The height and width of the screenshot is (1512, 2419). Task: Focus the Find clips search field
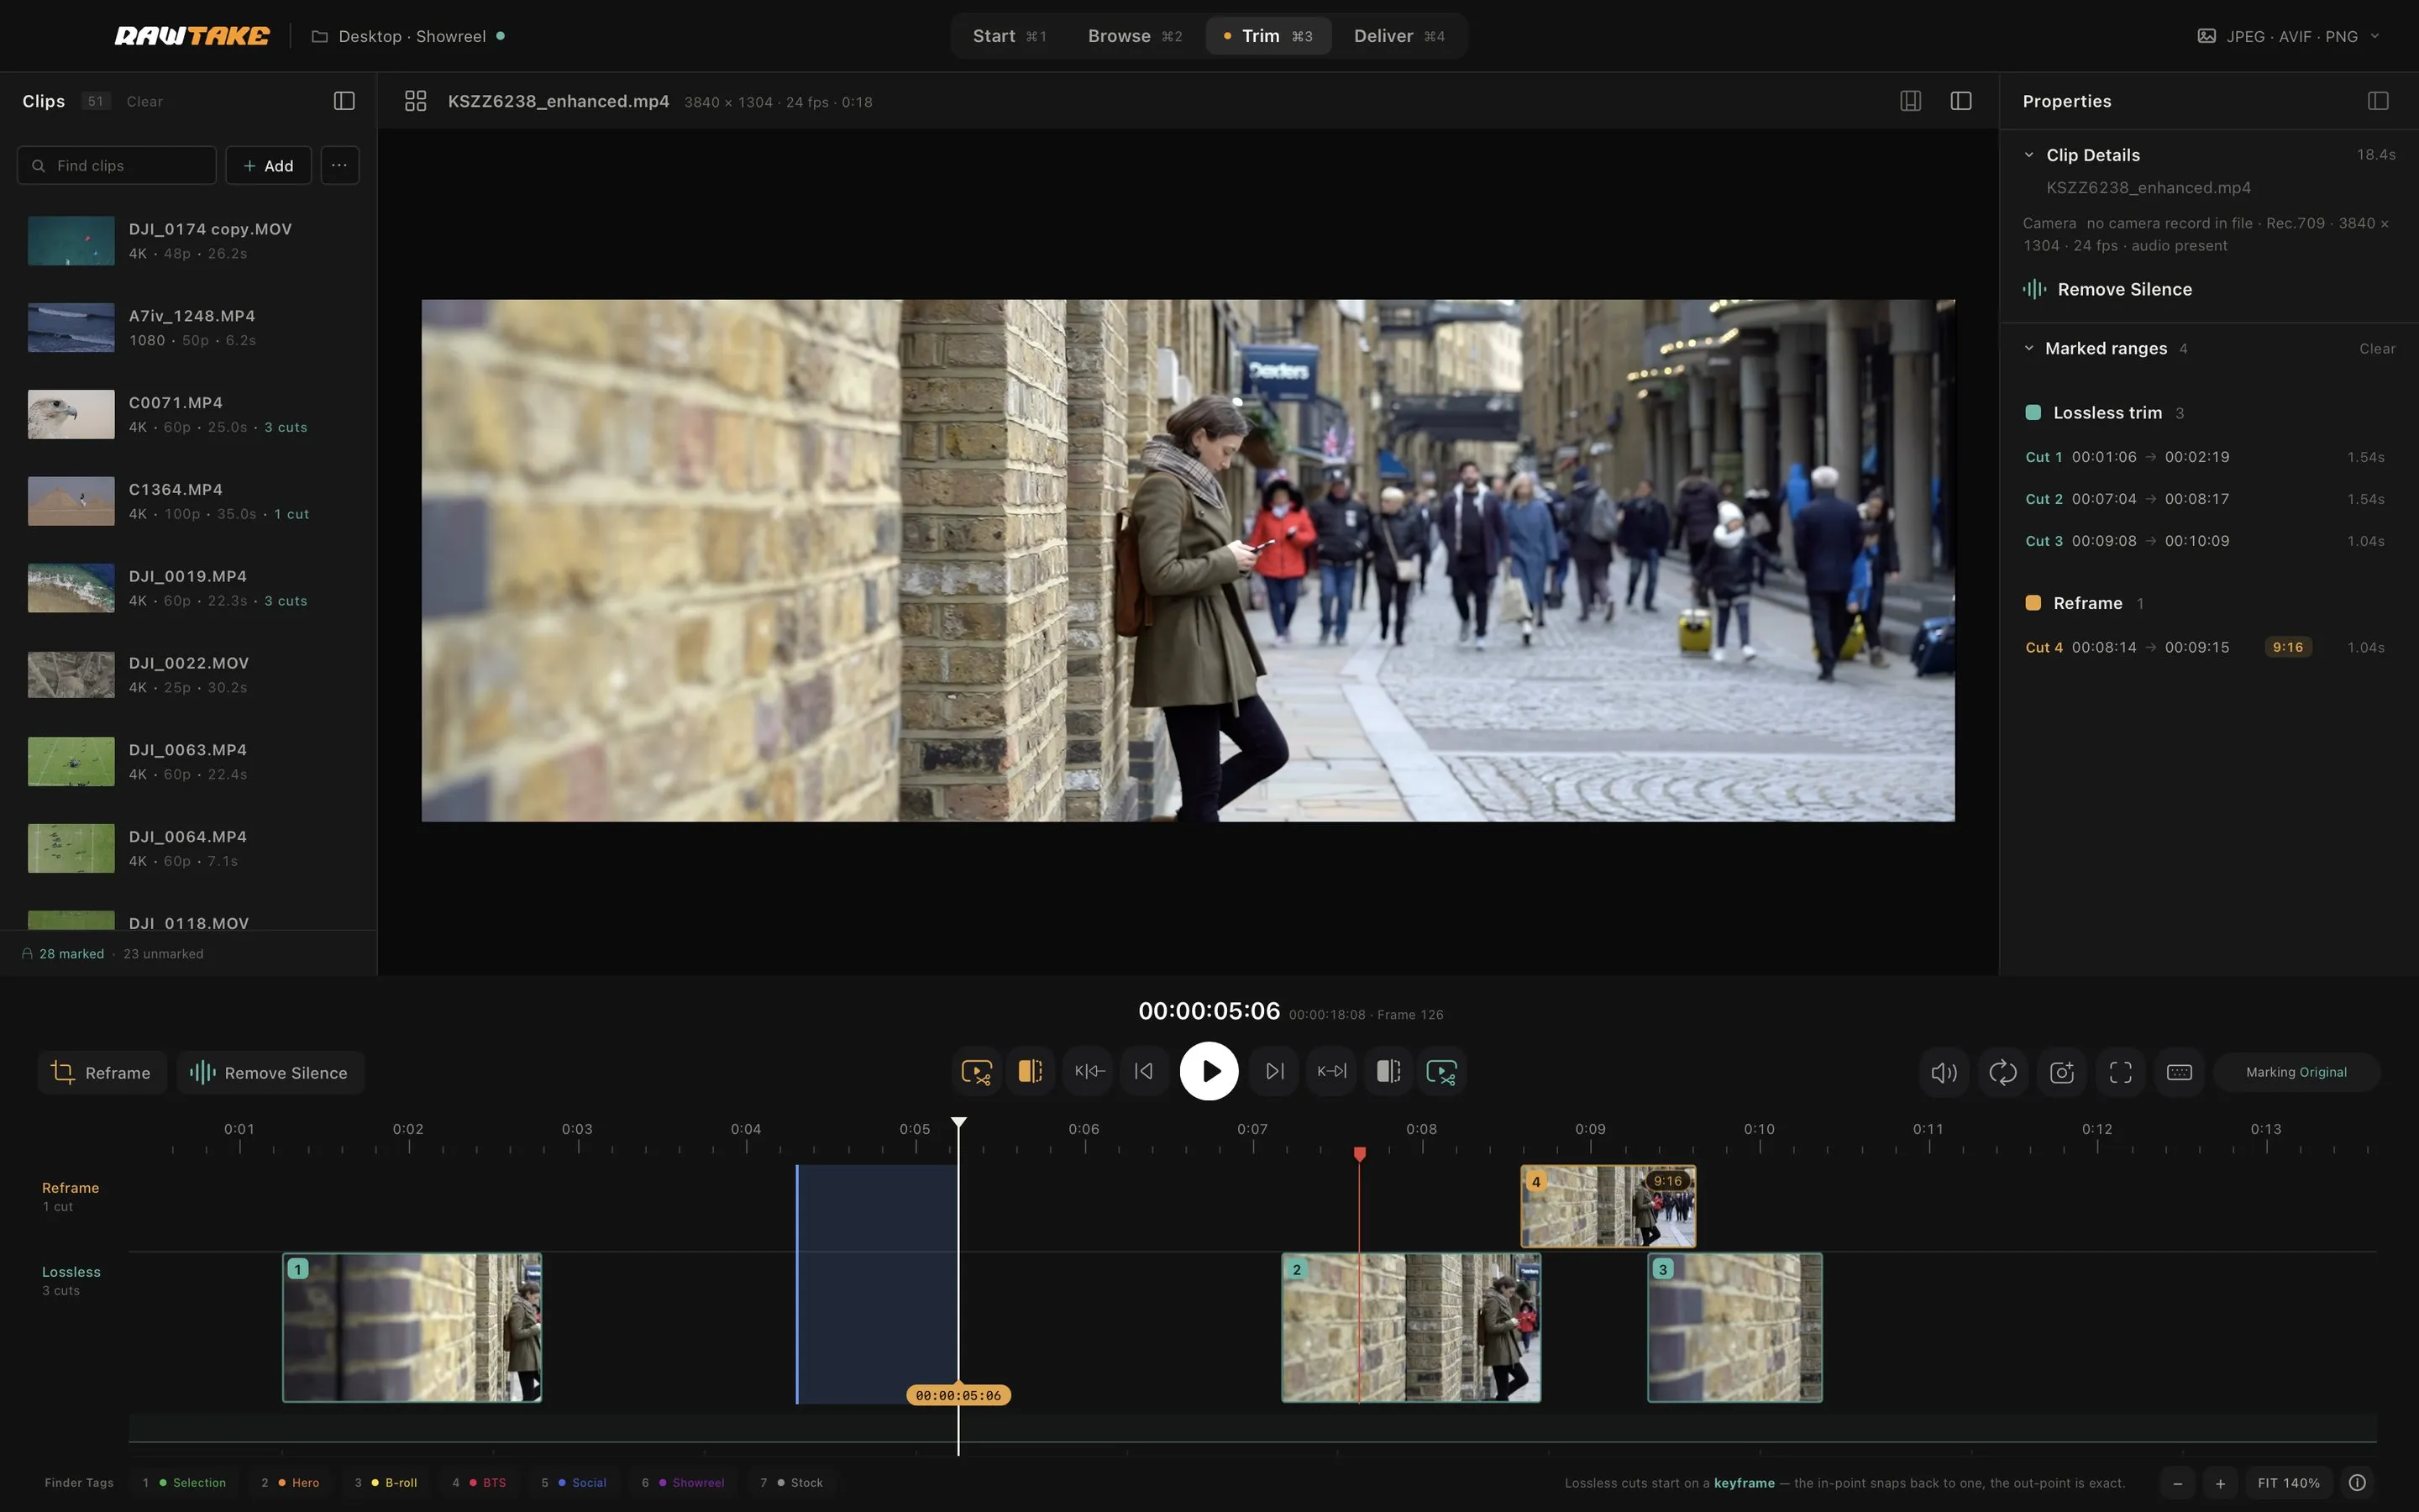[117, 165]
